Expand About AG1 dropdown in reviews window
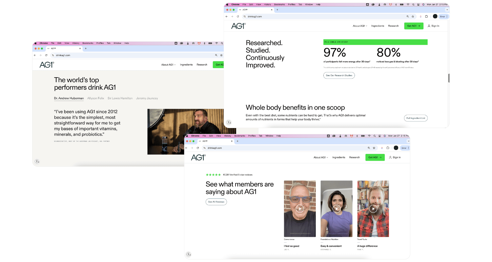Image resolution: width=492 pixels, height=262 pixels. (320, 158)
